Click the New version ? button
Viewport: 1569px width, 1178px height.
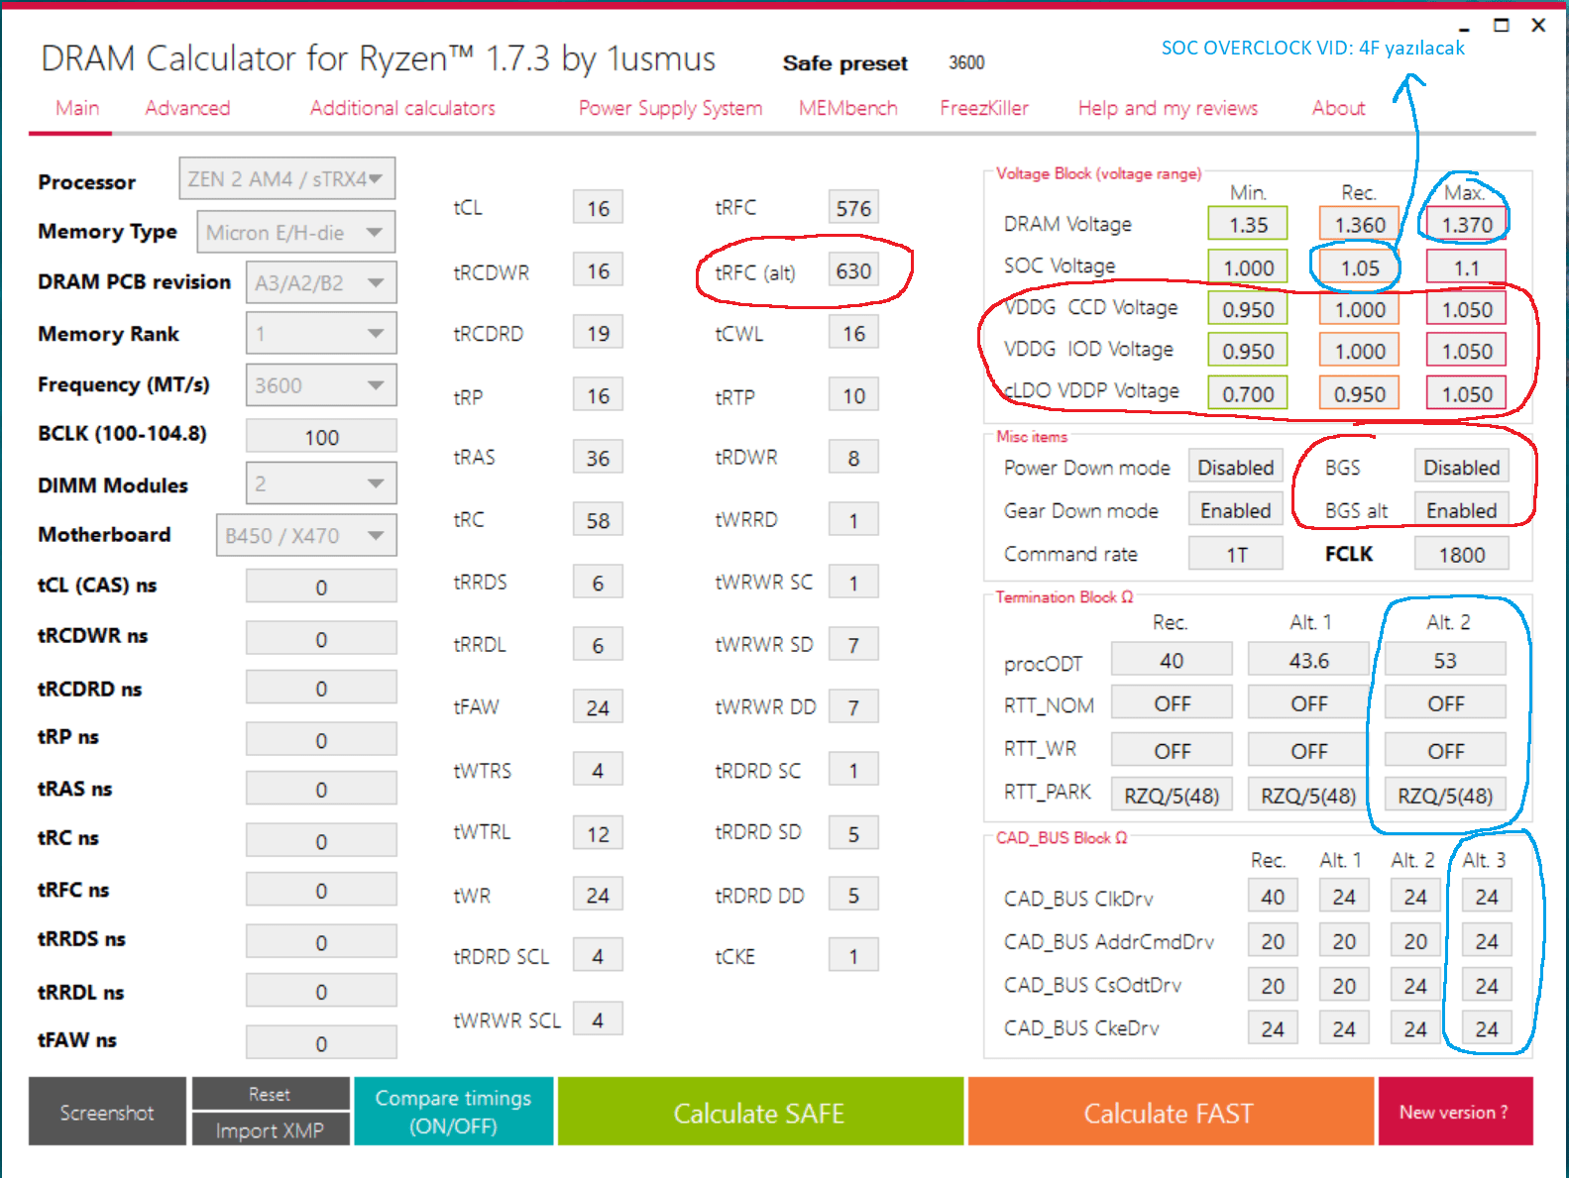(x=1455, y=1112)
